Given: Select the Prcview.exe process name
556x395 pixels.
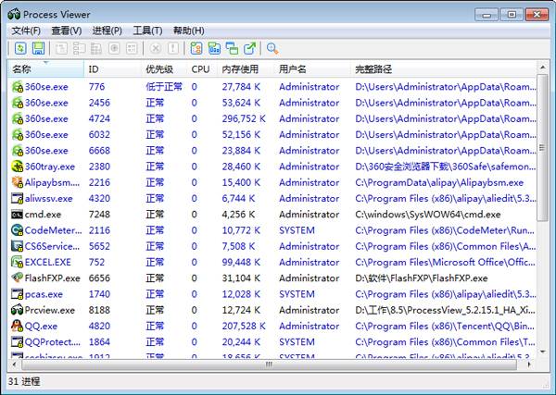Looking at the screenshot, I should tap(50, 310).
